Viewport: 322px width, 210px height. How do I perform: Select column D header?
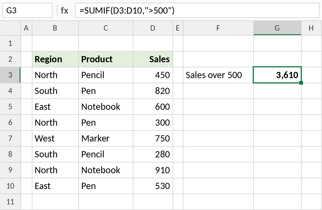tap(153, 28)
